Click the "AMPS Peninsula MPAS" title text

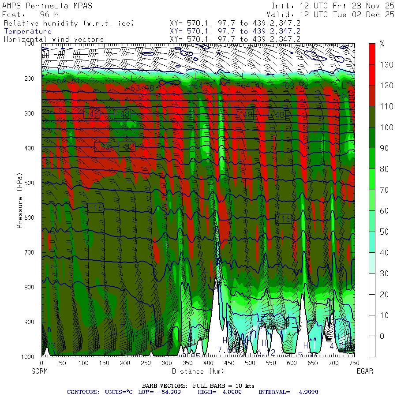[47, 6]
